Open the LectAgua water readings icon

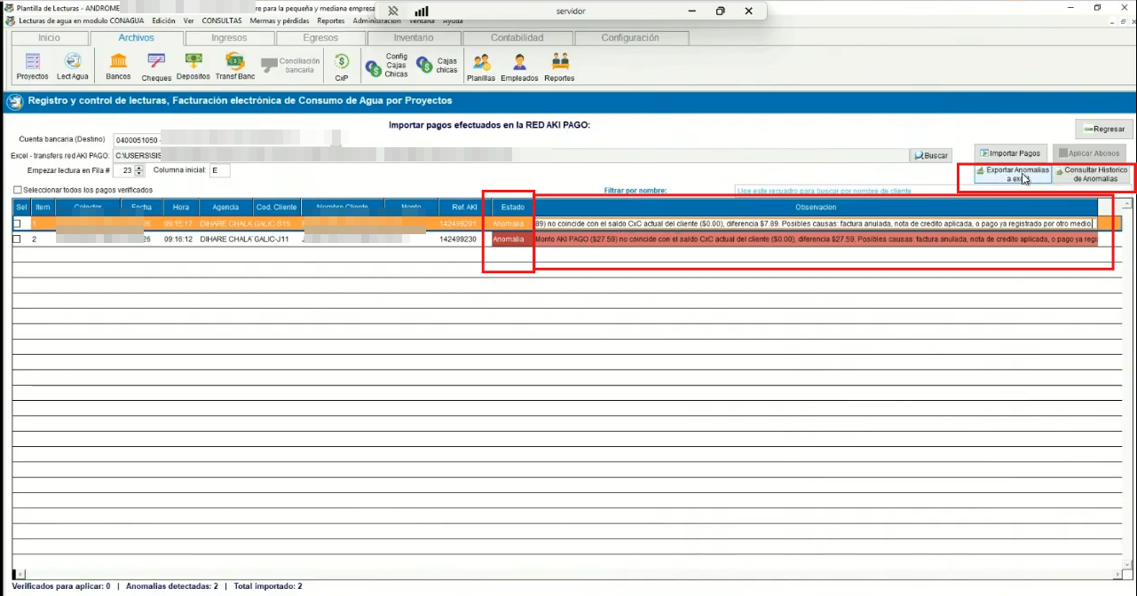point(73,67)
